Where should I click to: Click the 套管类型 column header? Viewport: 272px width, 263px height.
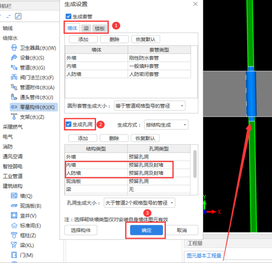(x=159, y=50)
